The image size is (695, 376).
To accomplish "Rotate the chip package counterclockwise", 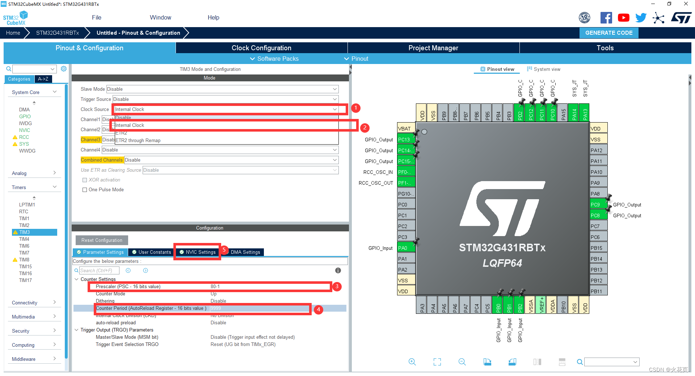I will tap(512, 362).
